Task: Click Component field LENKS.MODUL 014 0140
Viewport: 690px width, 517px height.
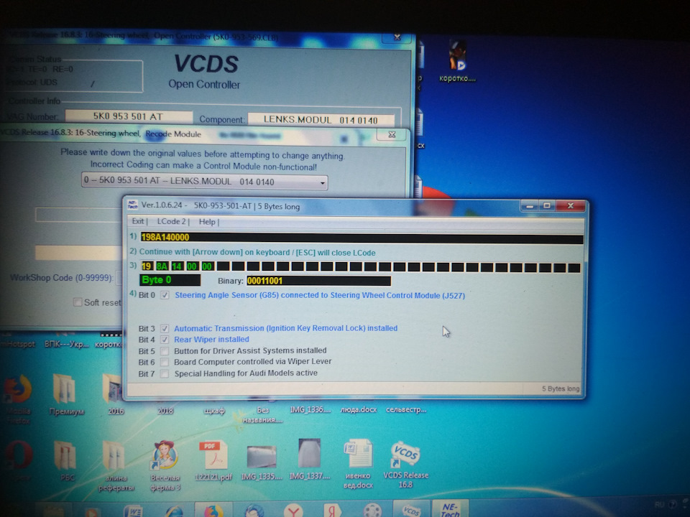Action: [321, 120]
